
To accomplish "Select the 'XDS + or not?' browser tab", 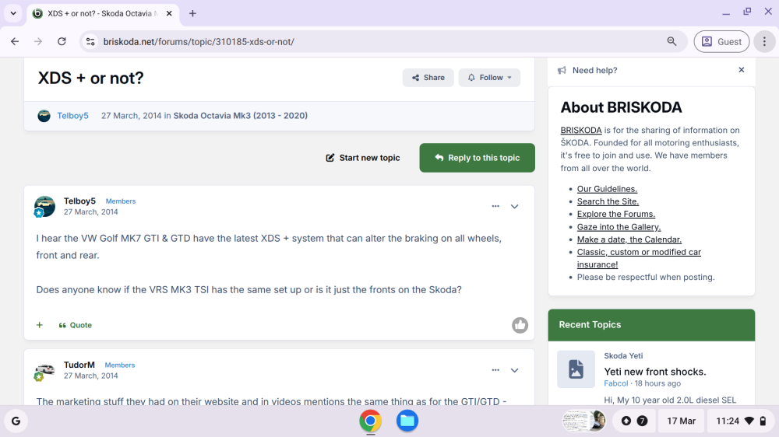I will [x=102, y=13].
